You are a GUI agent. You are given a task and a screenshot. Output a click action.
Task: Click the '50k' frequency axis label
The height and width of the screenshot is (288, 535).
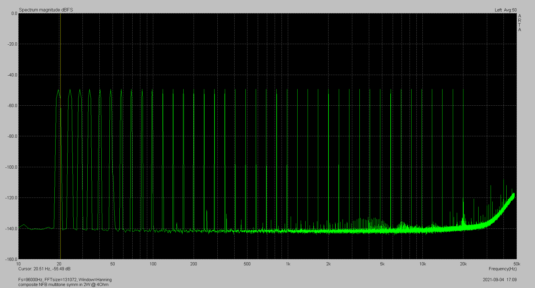[517, 264]
